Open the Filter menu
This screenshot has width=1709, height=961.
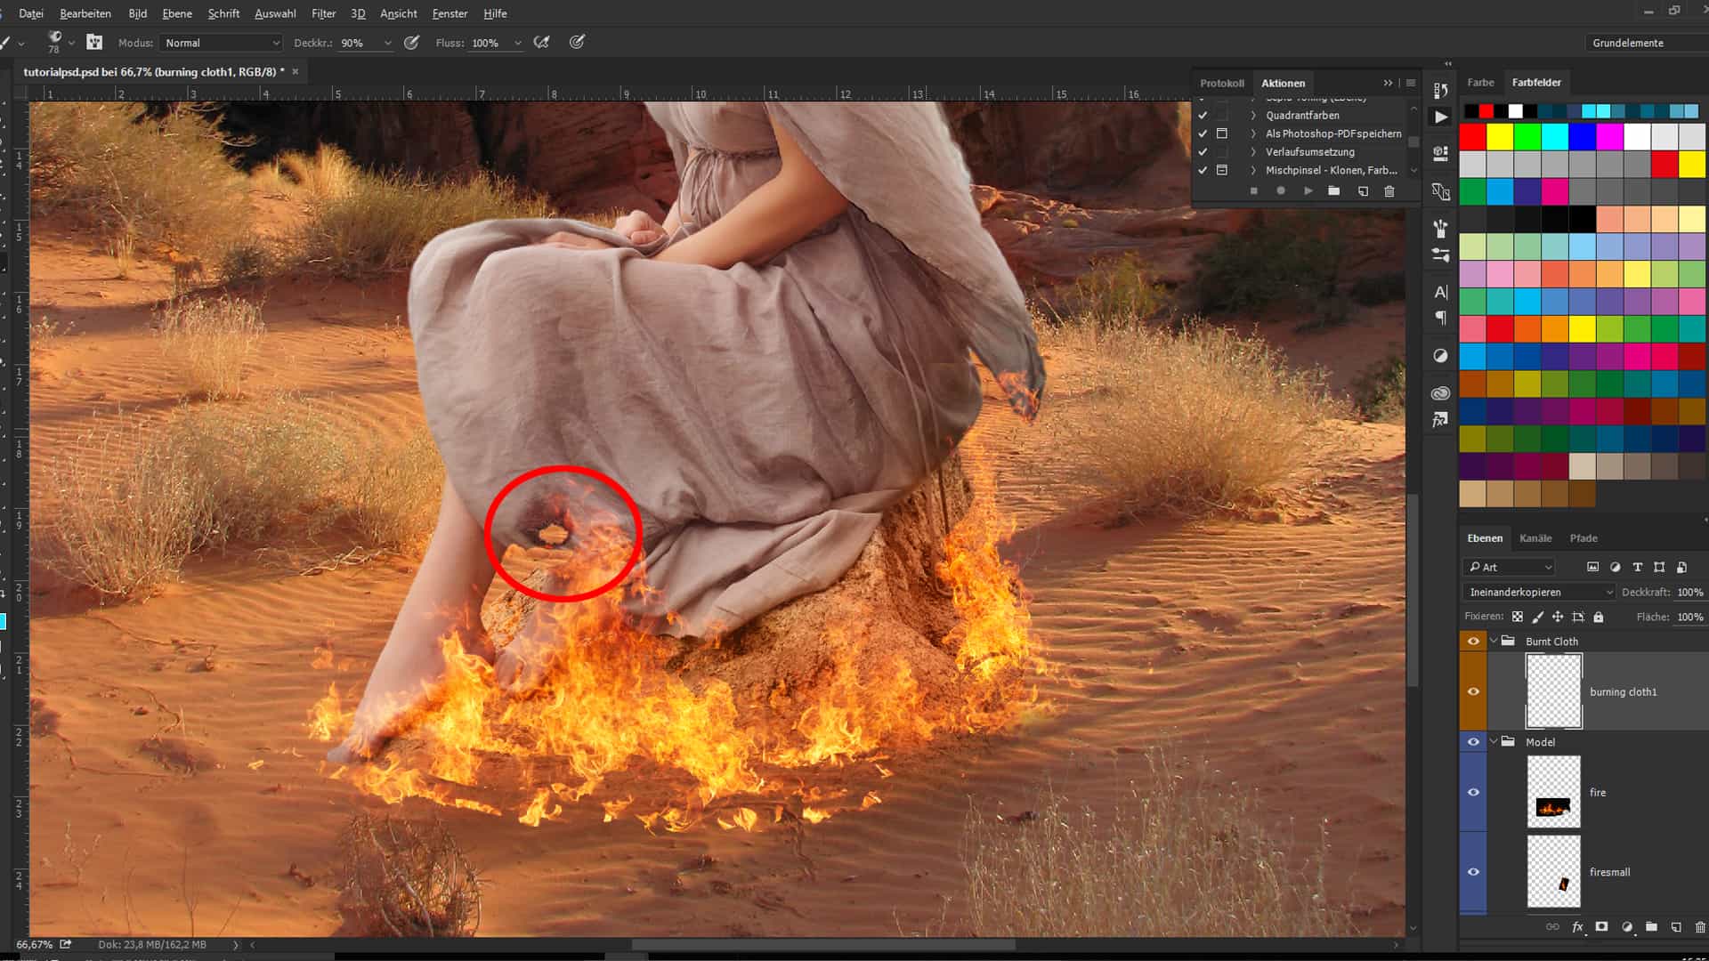pyautogui.click(x=323, y=13)
